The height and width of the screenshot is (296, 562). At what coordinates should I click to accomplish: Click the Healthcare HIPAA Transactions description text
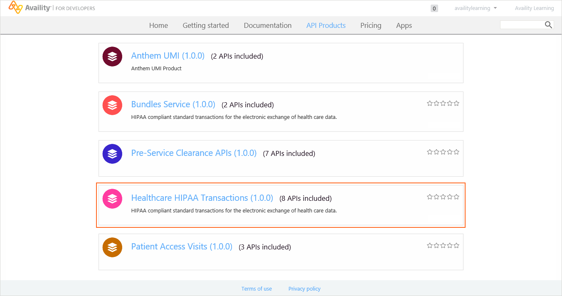coord(234,211)
